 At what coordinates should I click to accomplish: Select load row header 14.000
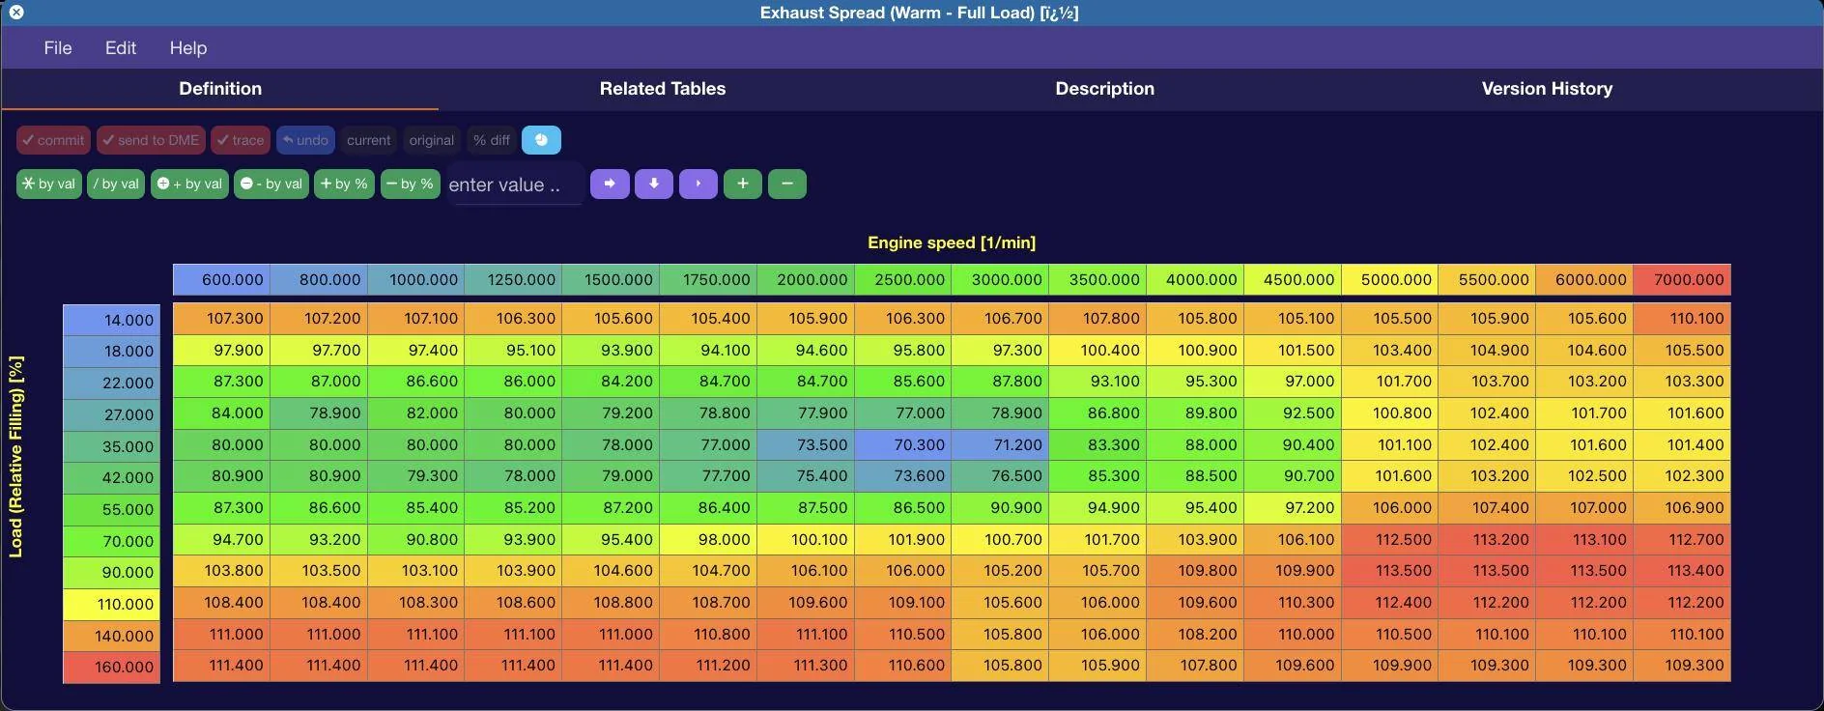pos(111,320)
